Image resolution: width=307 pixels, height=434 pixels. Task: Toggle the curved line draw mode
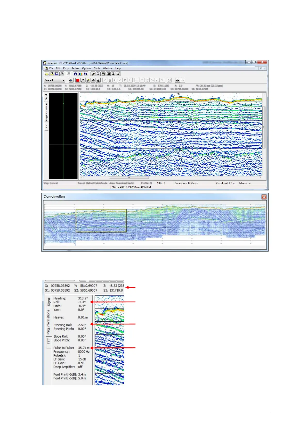83,80
